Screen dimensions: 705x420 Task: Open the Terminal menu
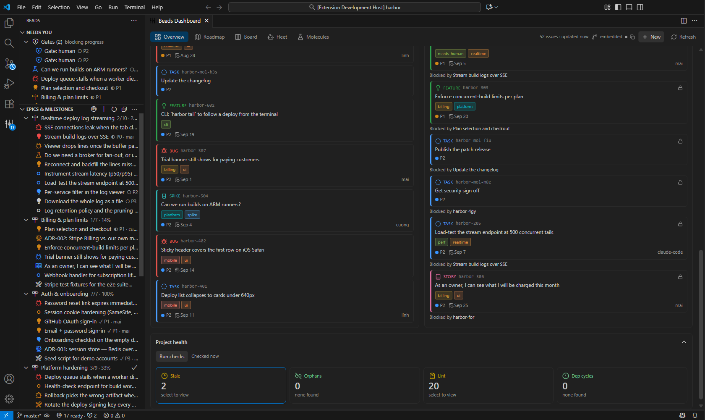tap(134, 7)
